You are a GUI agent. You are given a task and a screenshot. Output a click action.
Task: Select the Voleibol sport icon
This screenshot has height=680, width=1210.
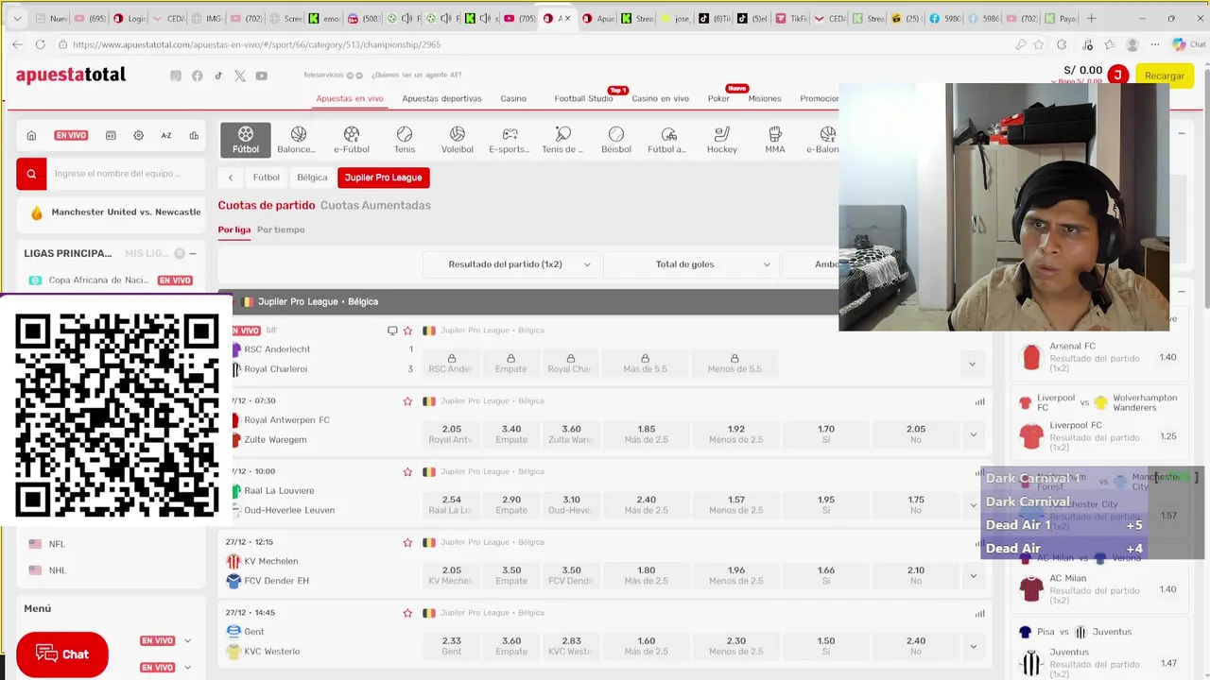click(458, 140)
